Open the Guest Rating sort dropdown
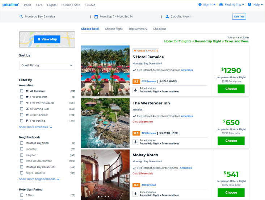This screenshot has height=200, width=265. pos(47,65)
